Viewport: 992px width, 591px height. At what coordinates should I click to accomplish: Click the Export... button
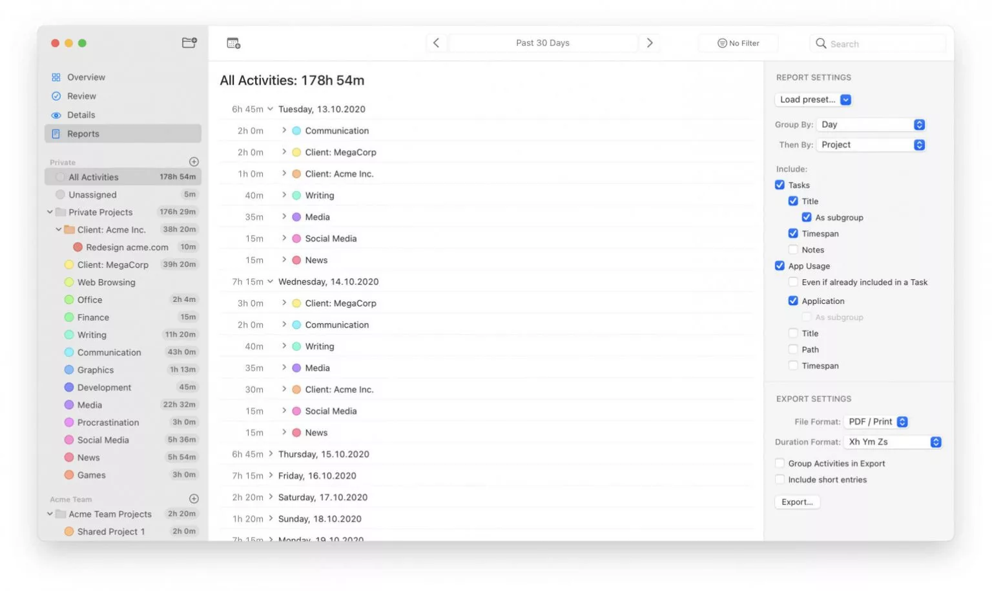[797, 502]
